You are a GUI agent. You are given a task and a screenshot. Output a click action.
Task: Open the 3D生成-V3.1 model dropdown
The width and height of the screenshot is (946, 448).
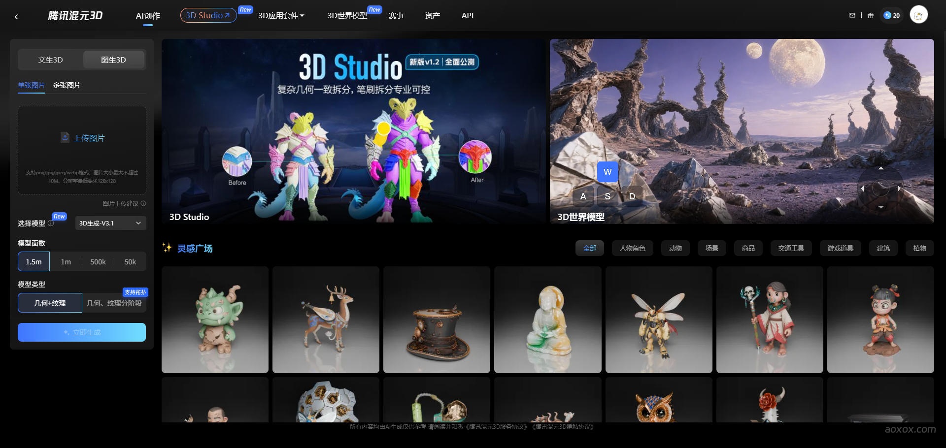click(x=110, y=223)
